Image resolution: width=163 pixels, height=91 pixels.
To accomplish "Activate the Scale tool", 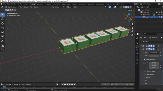I will 3,32.
